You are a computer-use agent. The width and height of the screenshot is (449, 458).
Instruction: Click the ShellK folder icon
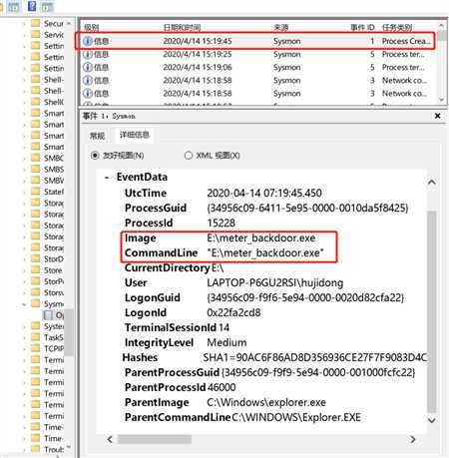(35, 102)
